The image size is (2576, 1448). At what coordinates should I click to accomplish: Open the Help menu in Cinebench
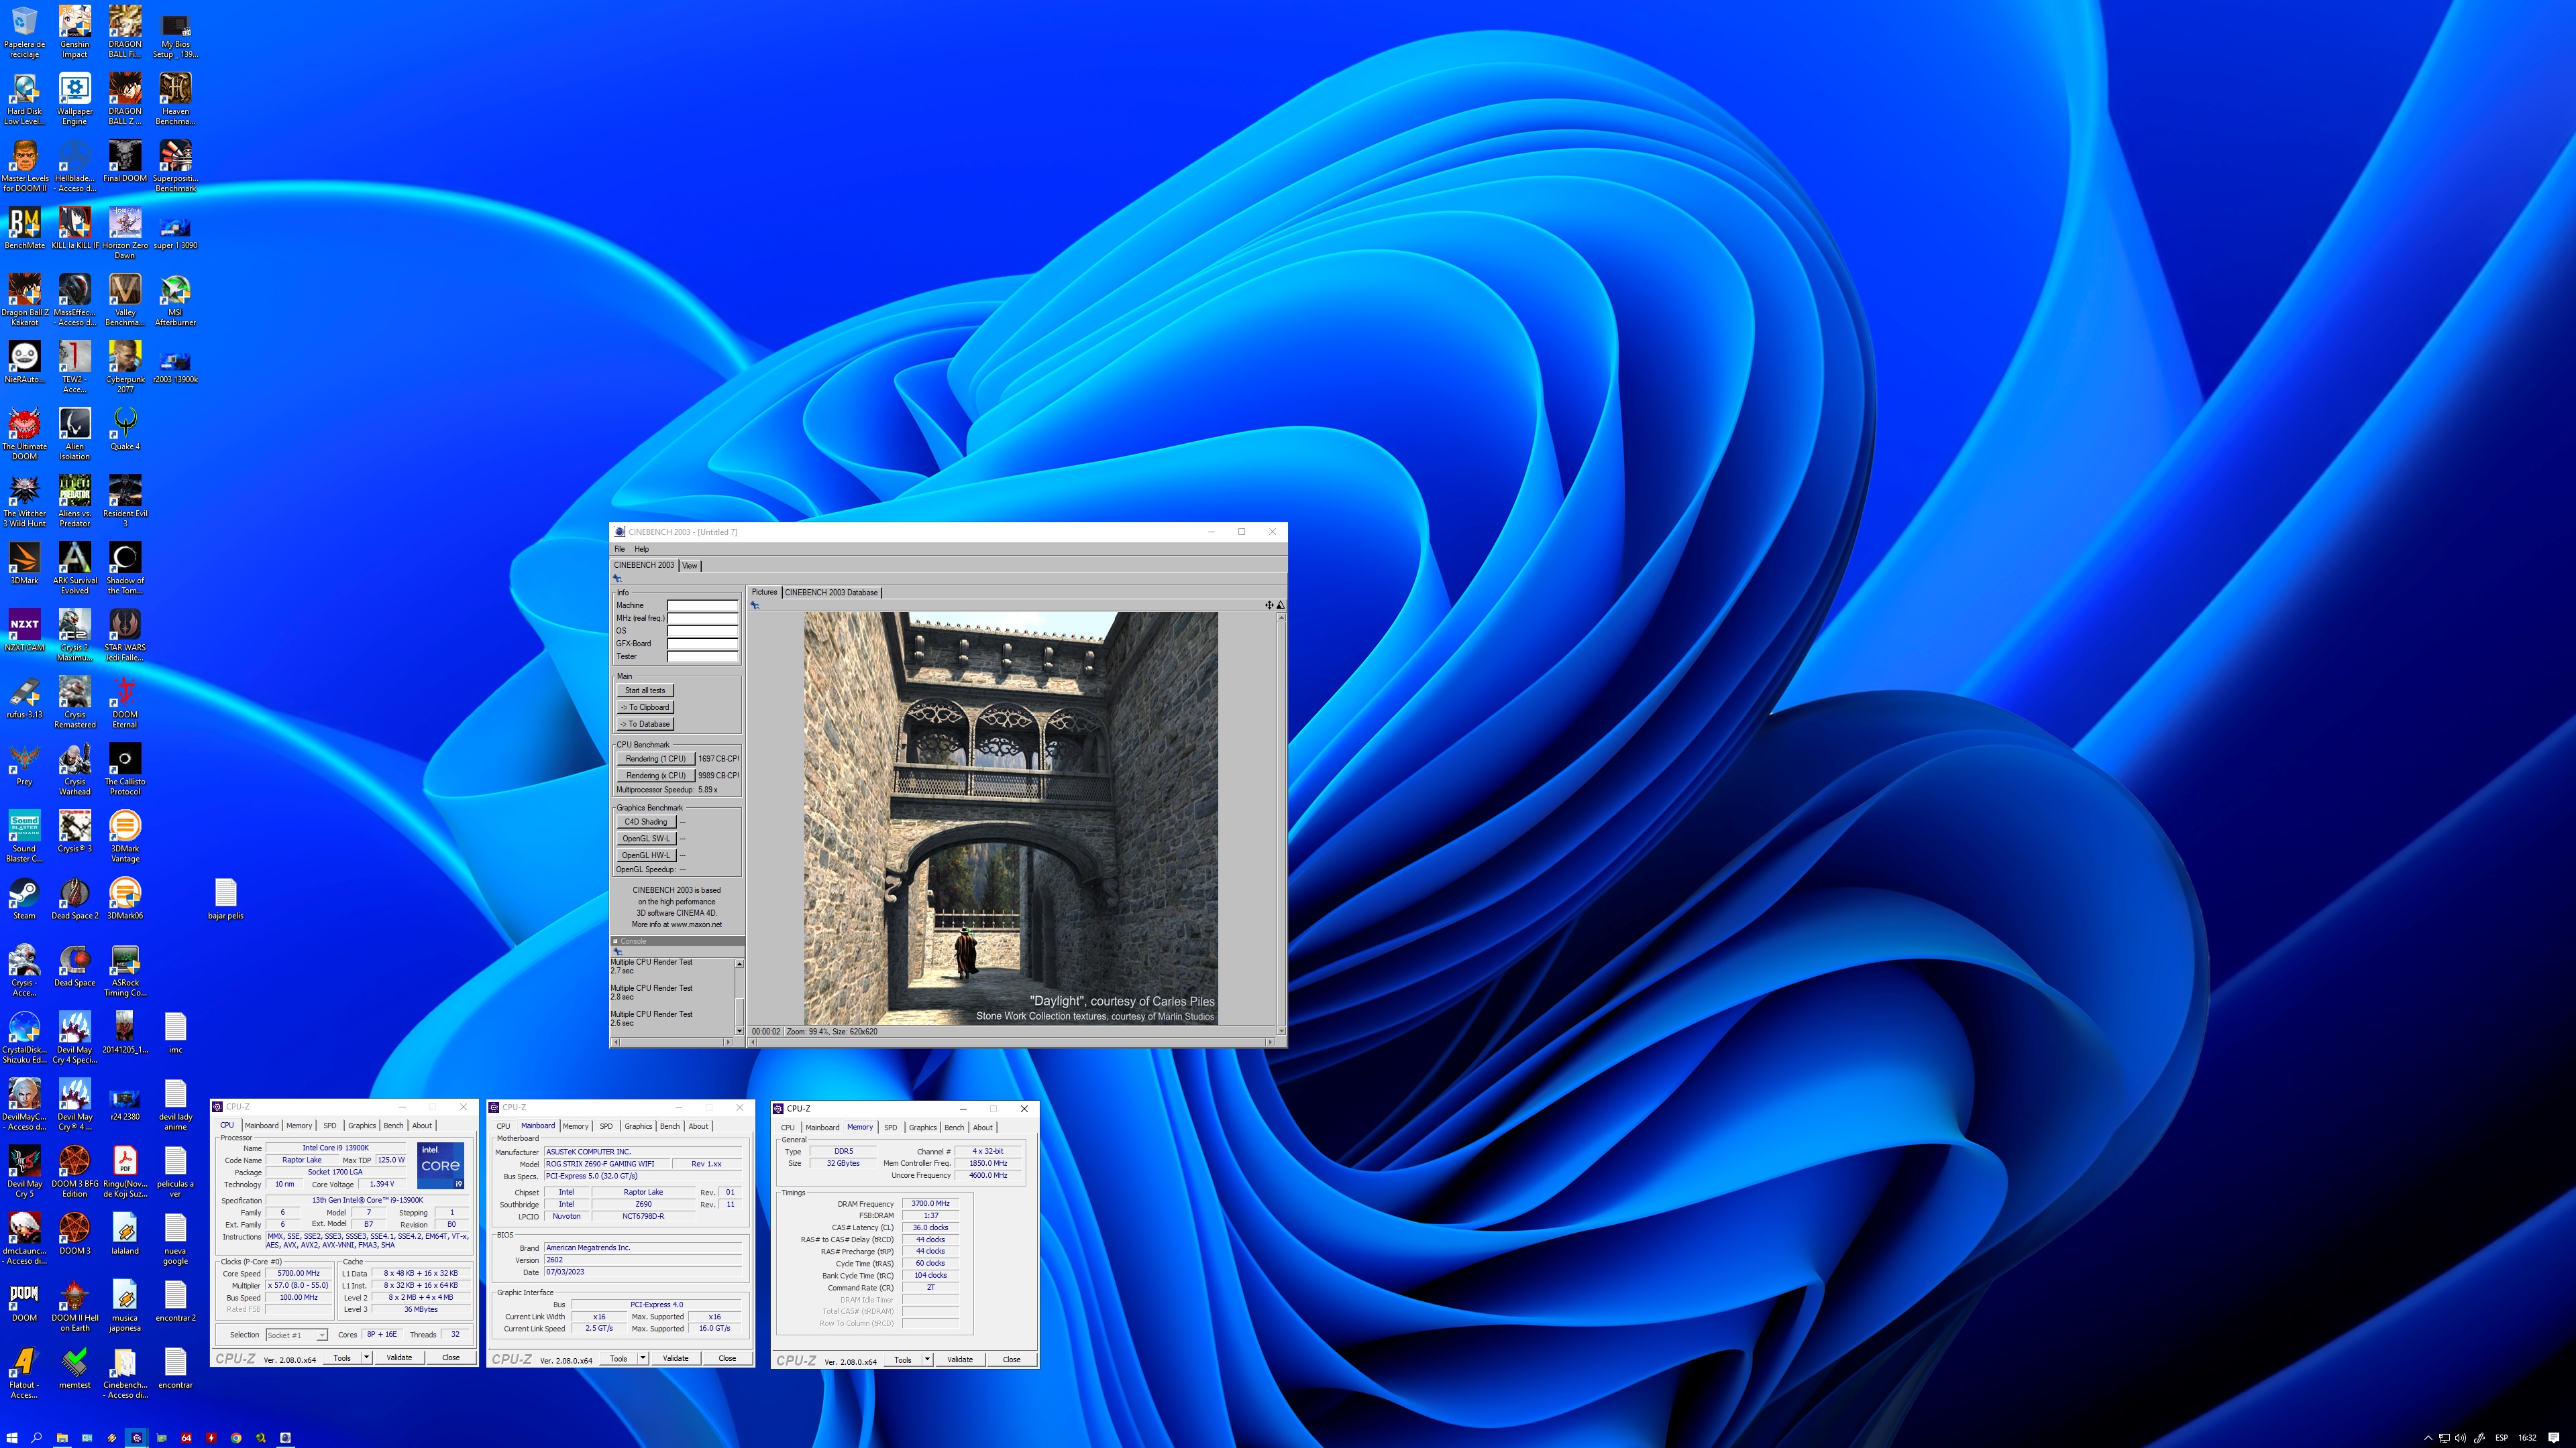pos(642,550)
